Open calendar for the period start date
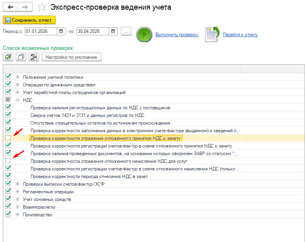 coord(61,31)
